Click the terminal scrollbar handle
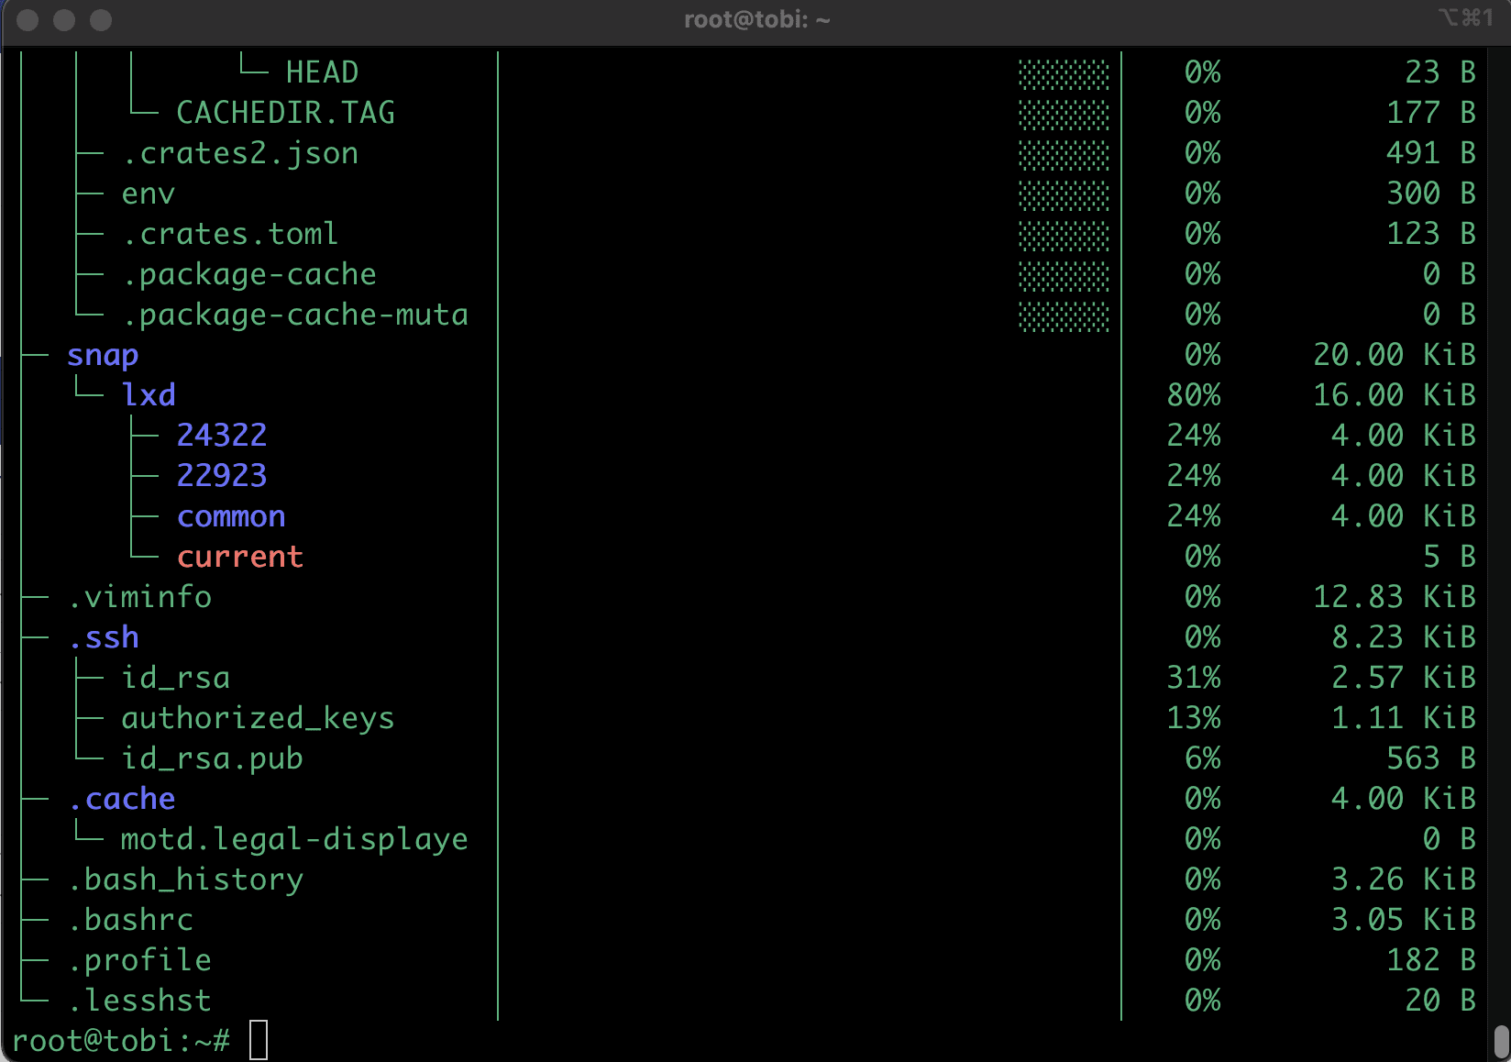Viewport: 1511px width, 1062px height. point(1501,1042)
